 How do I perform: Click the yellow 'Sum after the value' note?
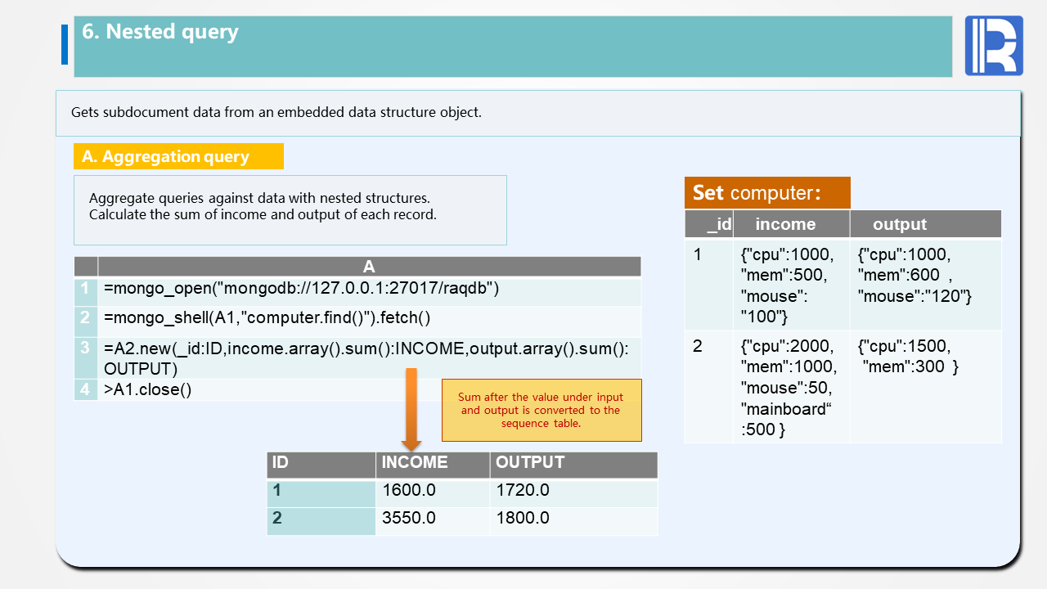pos(541,411)
